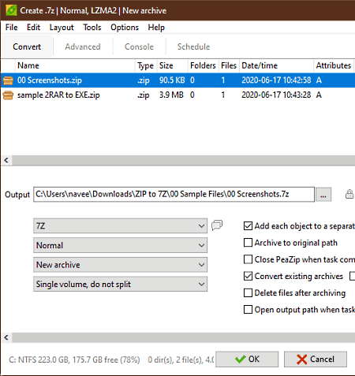Sort by the Type column header

[146, 65]
